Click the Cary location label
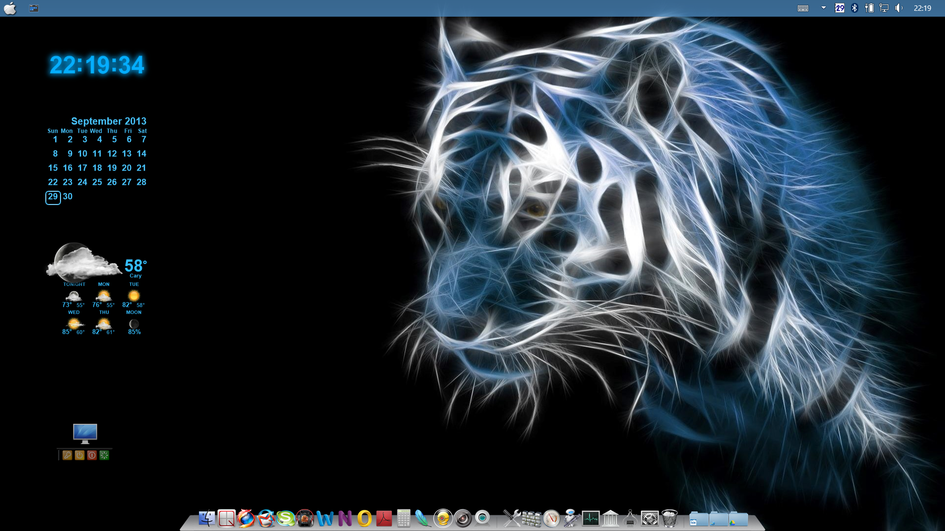This screenshot has width=945, height=531. click(135, 276)
